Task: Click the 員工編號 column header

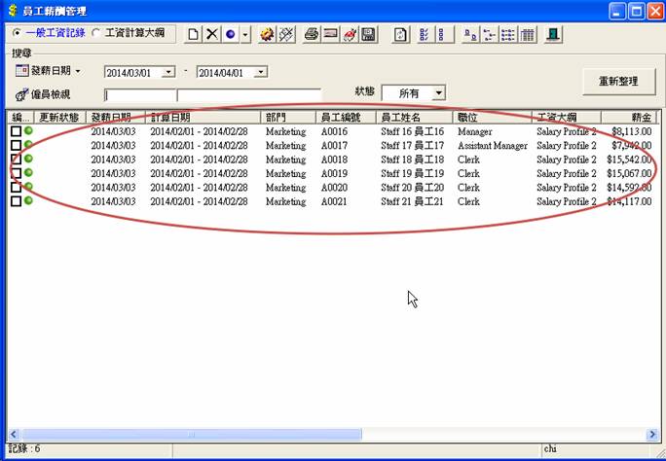Action: pos(345,117)
